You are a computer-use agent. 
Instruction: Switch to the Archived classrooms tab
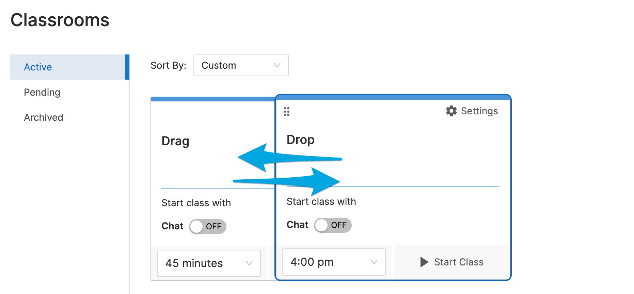click(x=44, y=117)
